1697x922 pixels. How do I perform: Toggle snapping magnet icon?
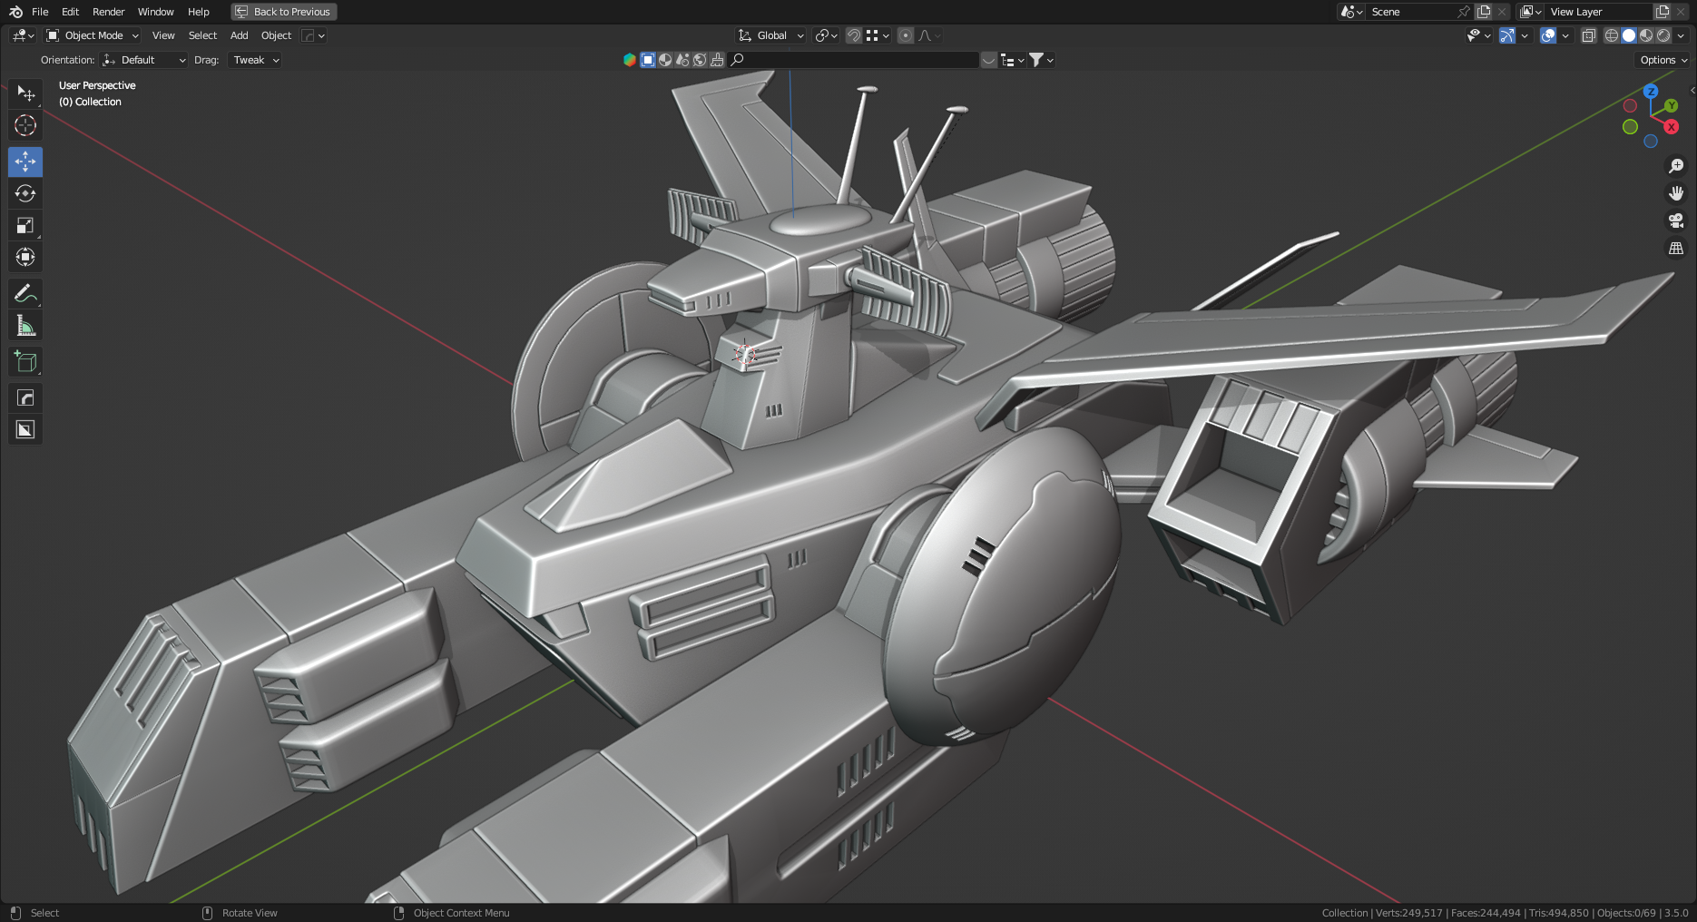point(853,35)
